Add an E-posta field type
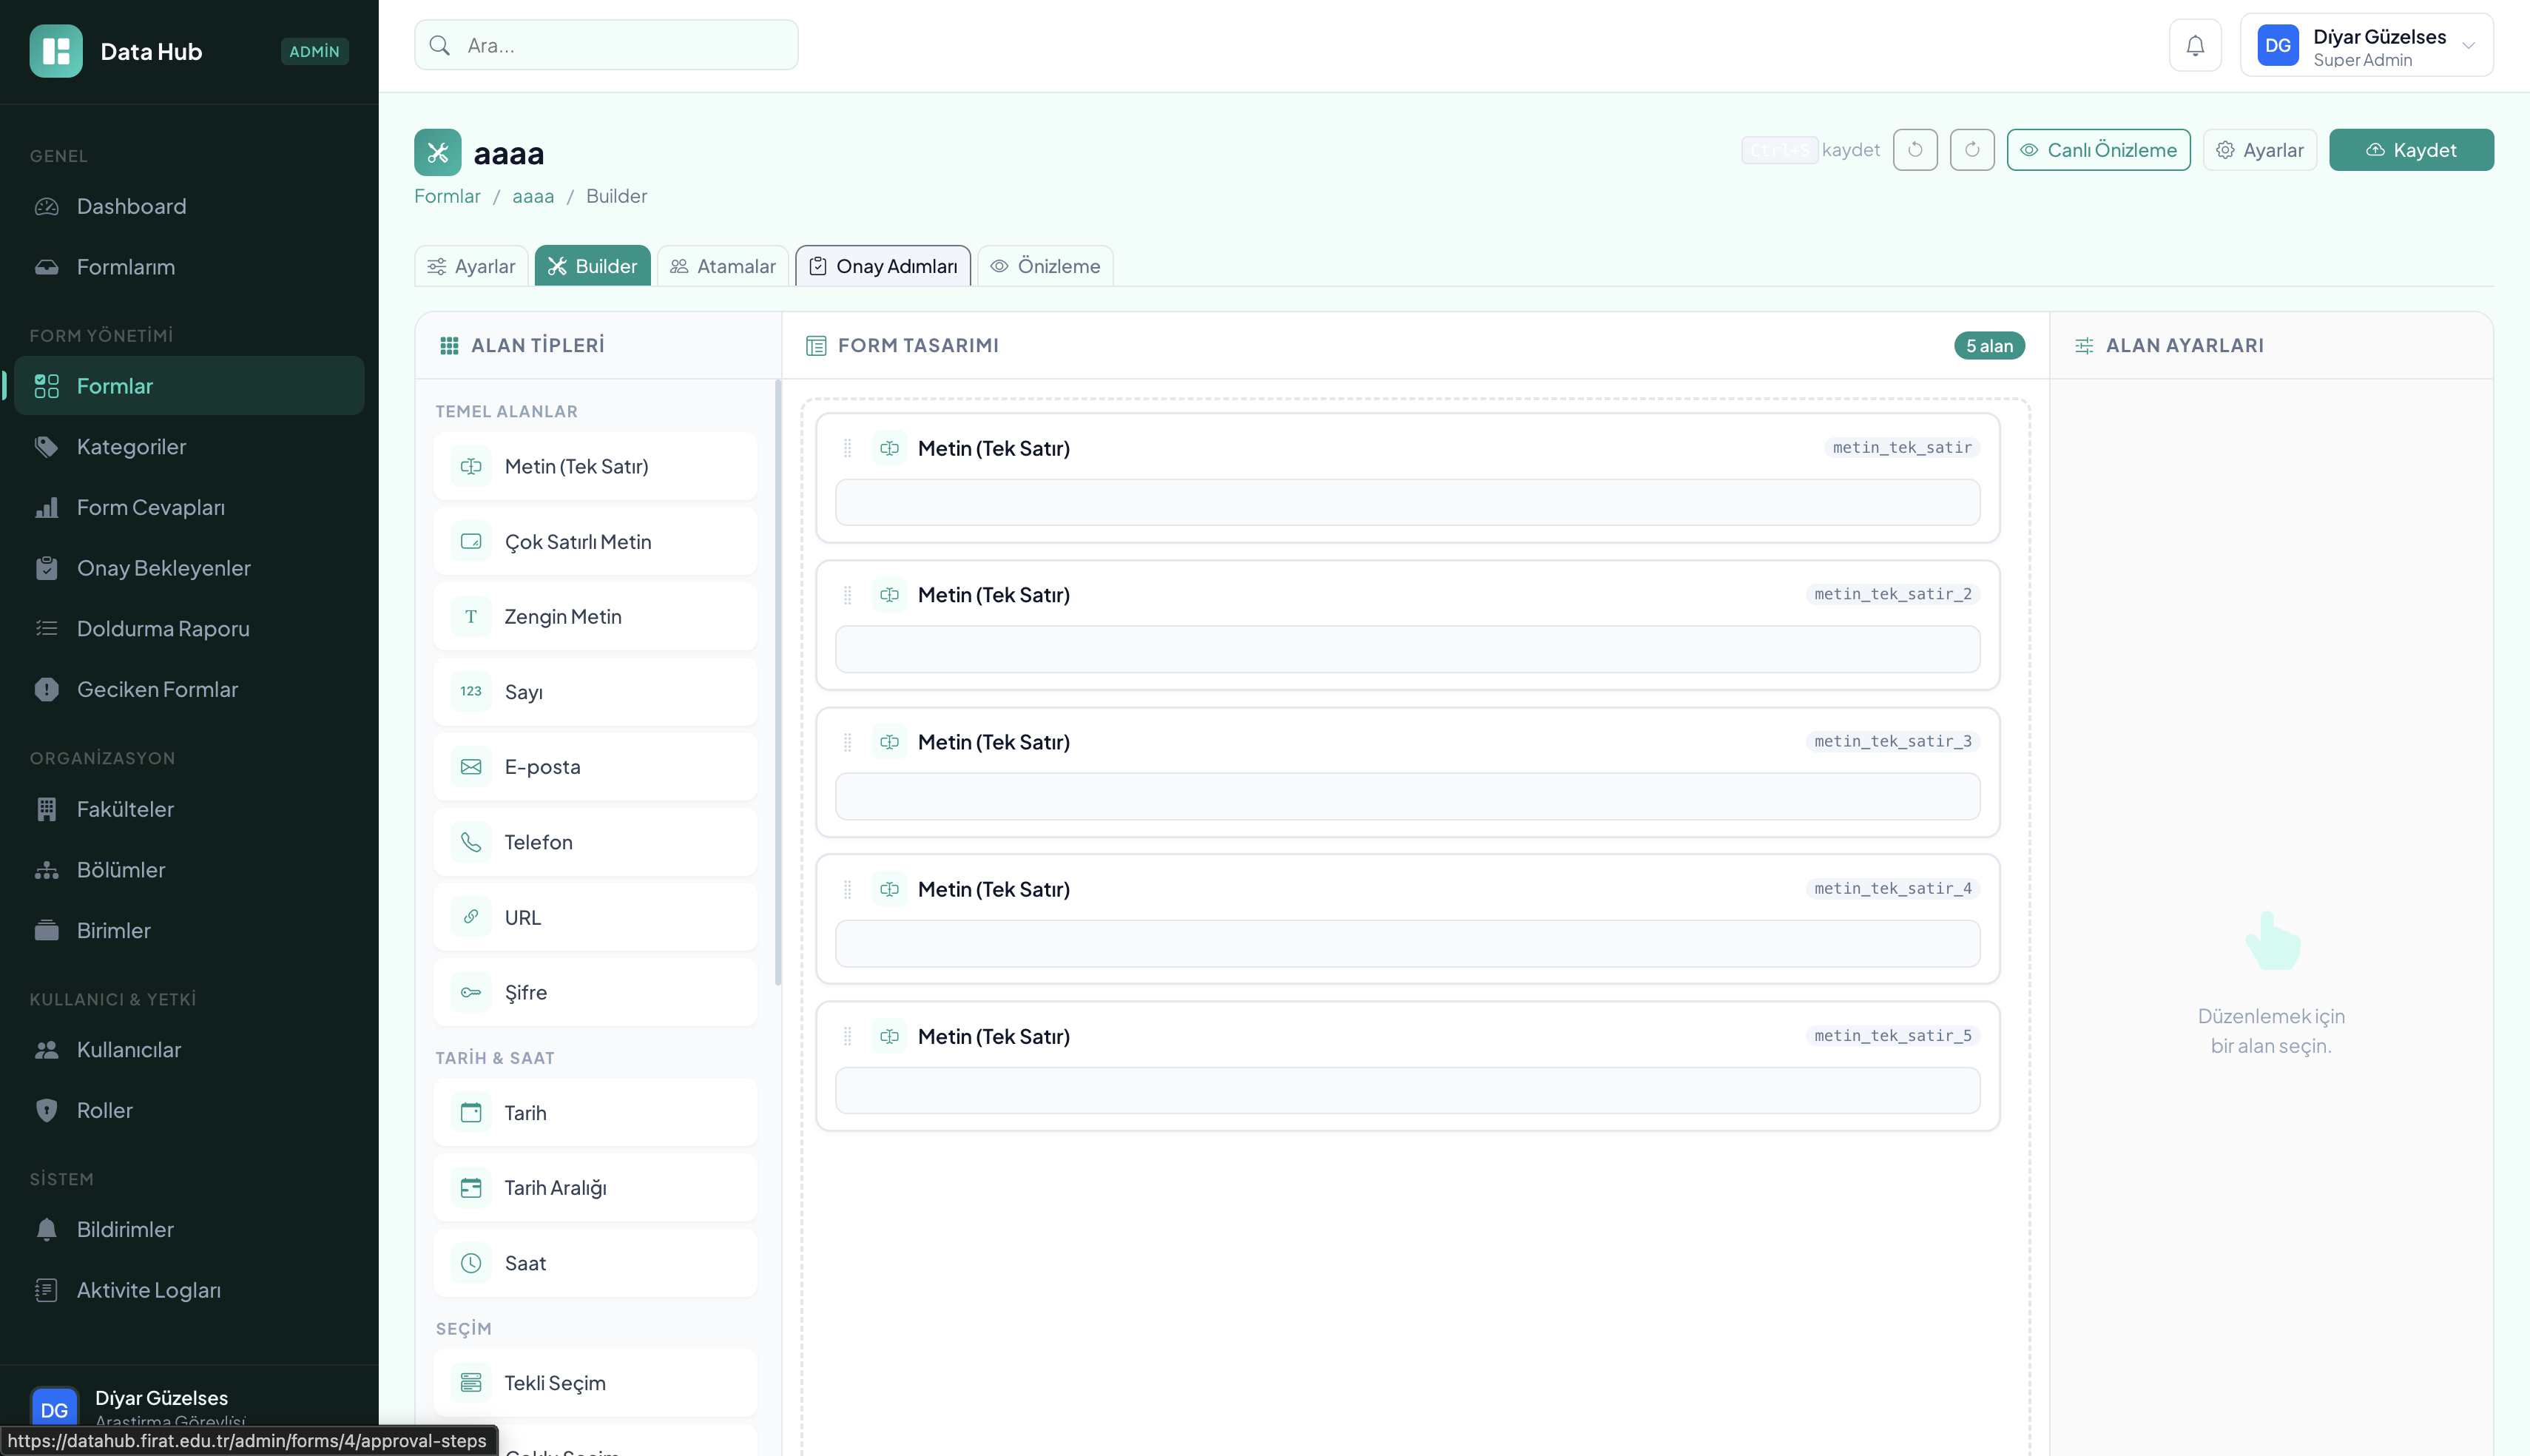2530x1456 pixels. pos(595,767)
